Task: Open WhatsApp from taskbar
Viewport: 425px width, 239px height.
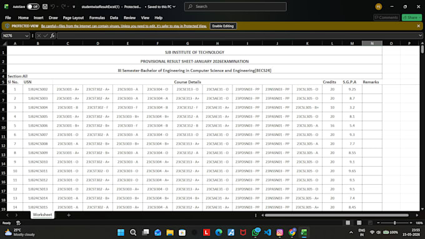Action: (x=256, y=232)
